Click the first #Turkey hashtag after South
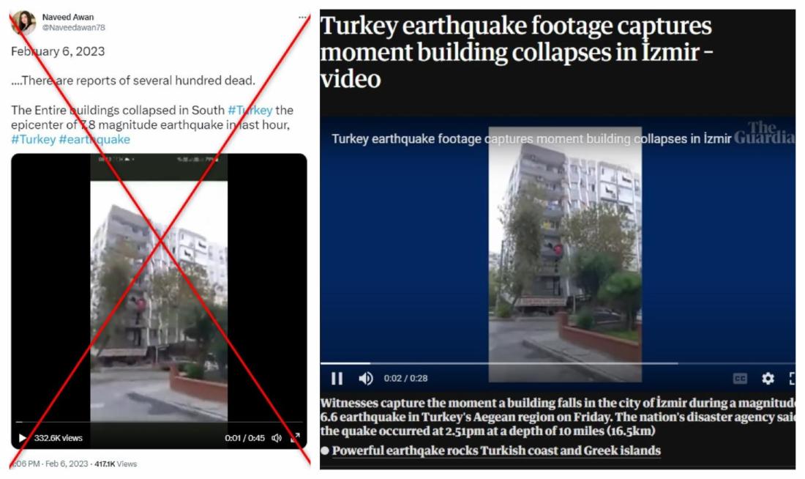This screenshot has height=479, width=805. [x=250, y=110]
